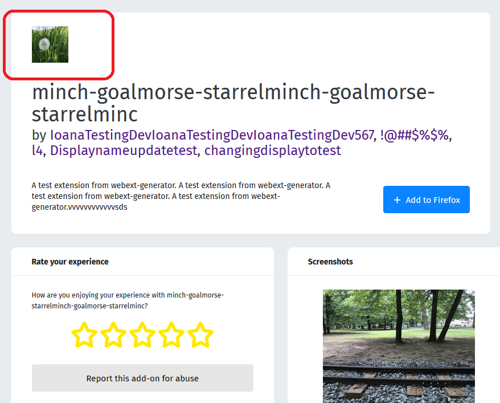
Task: Click the Rate your experience header
Action: point(70,262)
